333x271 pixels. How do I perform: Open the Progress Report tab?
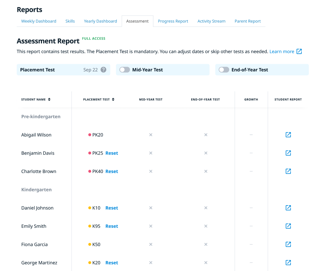coord(173,21)
